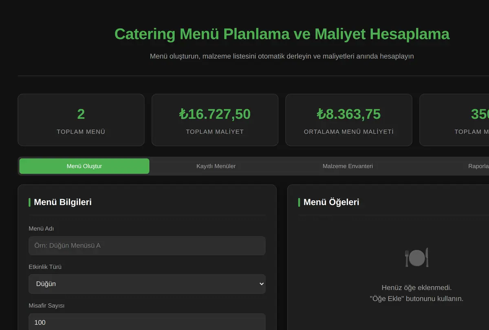Click the Menü Adı input field
Viewport: 489px width, 330px height.
coord(147,246)
